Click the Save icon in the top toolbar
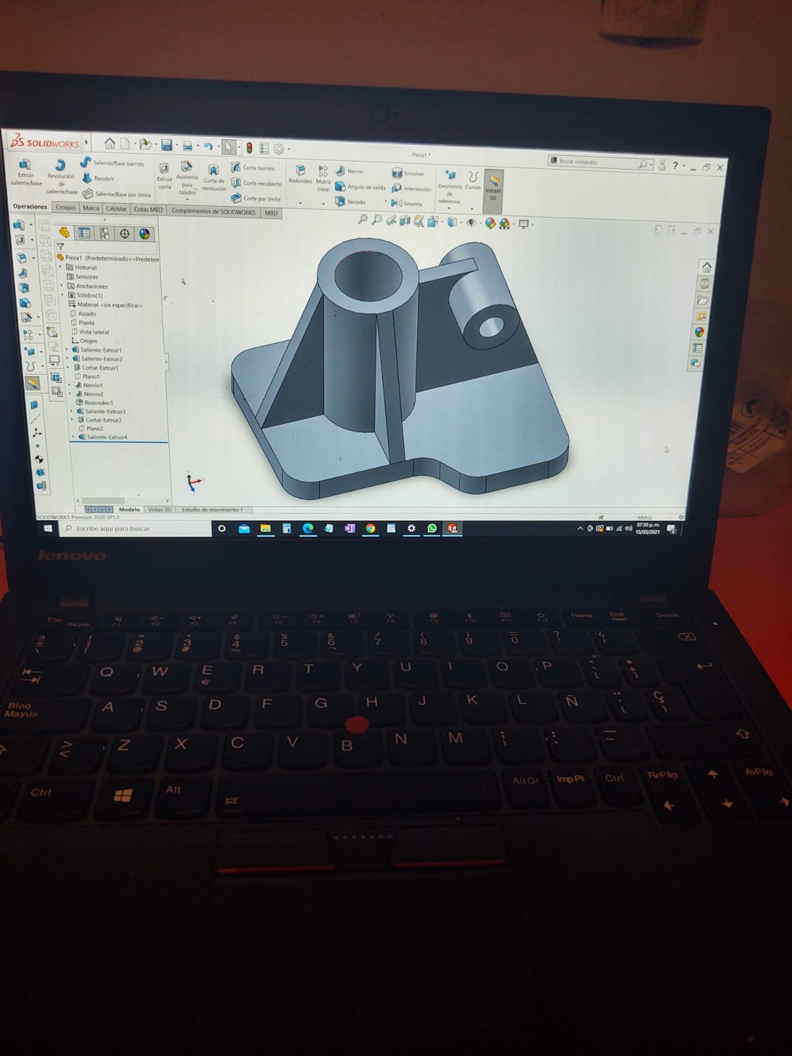The image size is (792, 1056). (x=167, y=145)
